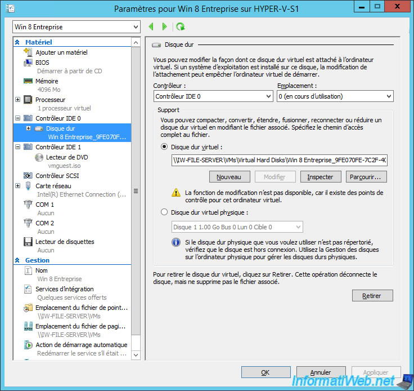This screenshot has width=414, height=391.
Task: Click the Retirer button
Action: [372, 296]
